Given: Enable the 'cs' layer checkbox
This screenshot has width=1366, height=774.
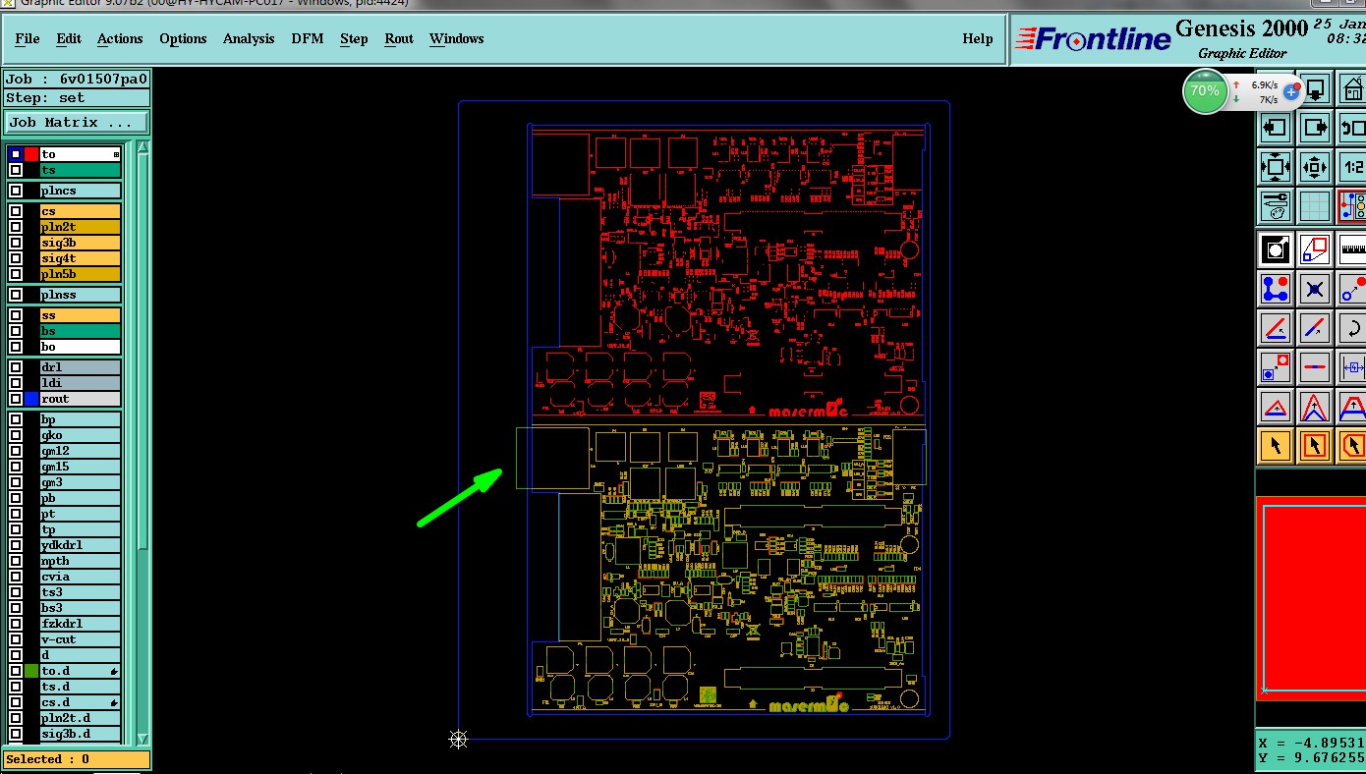Looking at the screenshot, I should pyautogui.click(x=16, y=211).
